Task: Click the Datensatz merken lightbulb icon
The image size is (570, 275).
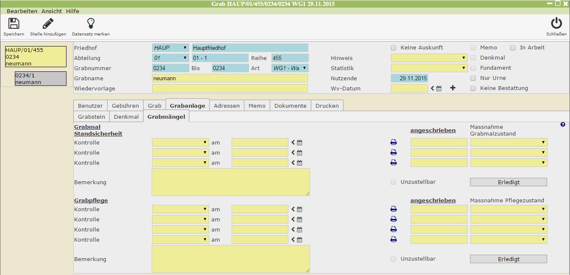Action: (91, 24)
